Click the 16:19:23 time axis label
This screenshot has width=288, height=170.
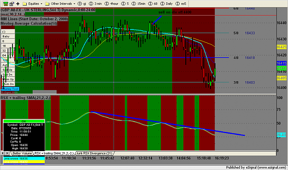point(222,158)
